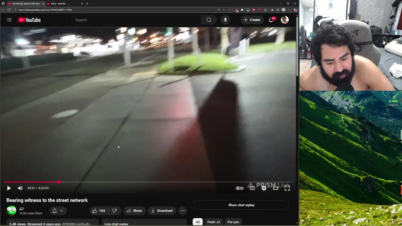Mute the video volume

pyautogui.click(x=20, y=188)
